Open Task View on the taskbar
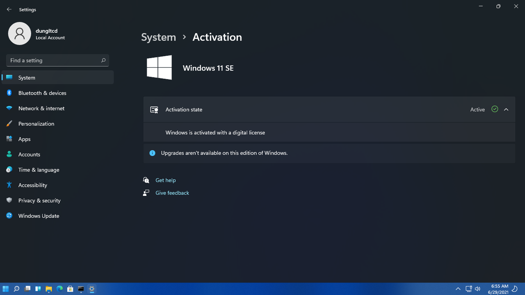 tap(27, 289)
